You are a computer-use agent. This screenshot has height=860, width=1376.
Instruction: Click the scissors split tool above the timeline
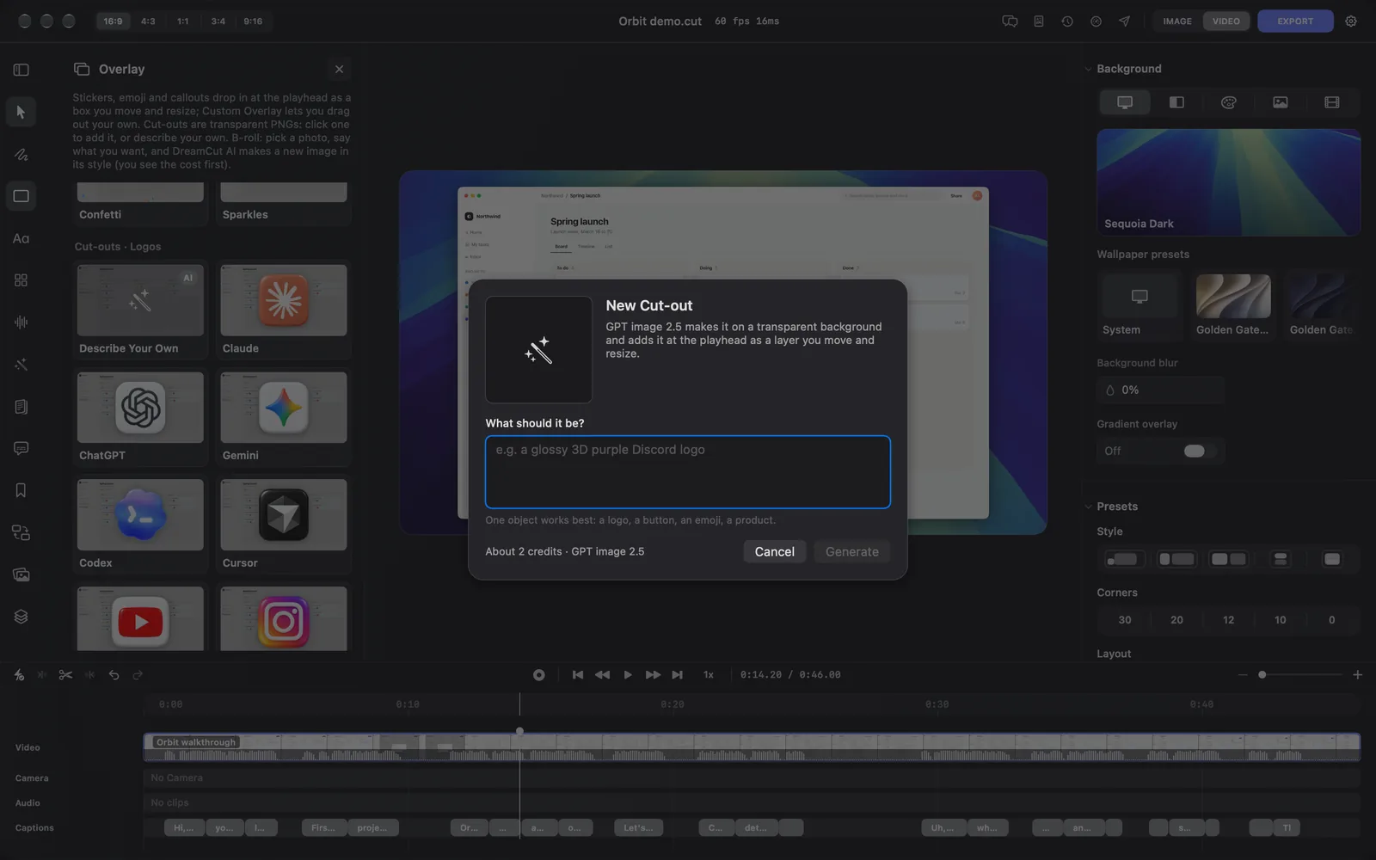click(65, 675)
